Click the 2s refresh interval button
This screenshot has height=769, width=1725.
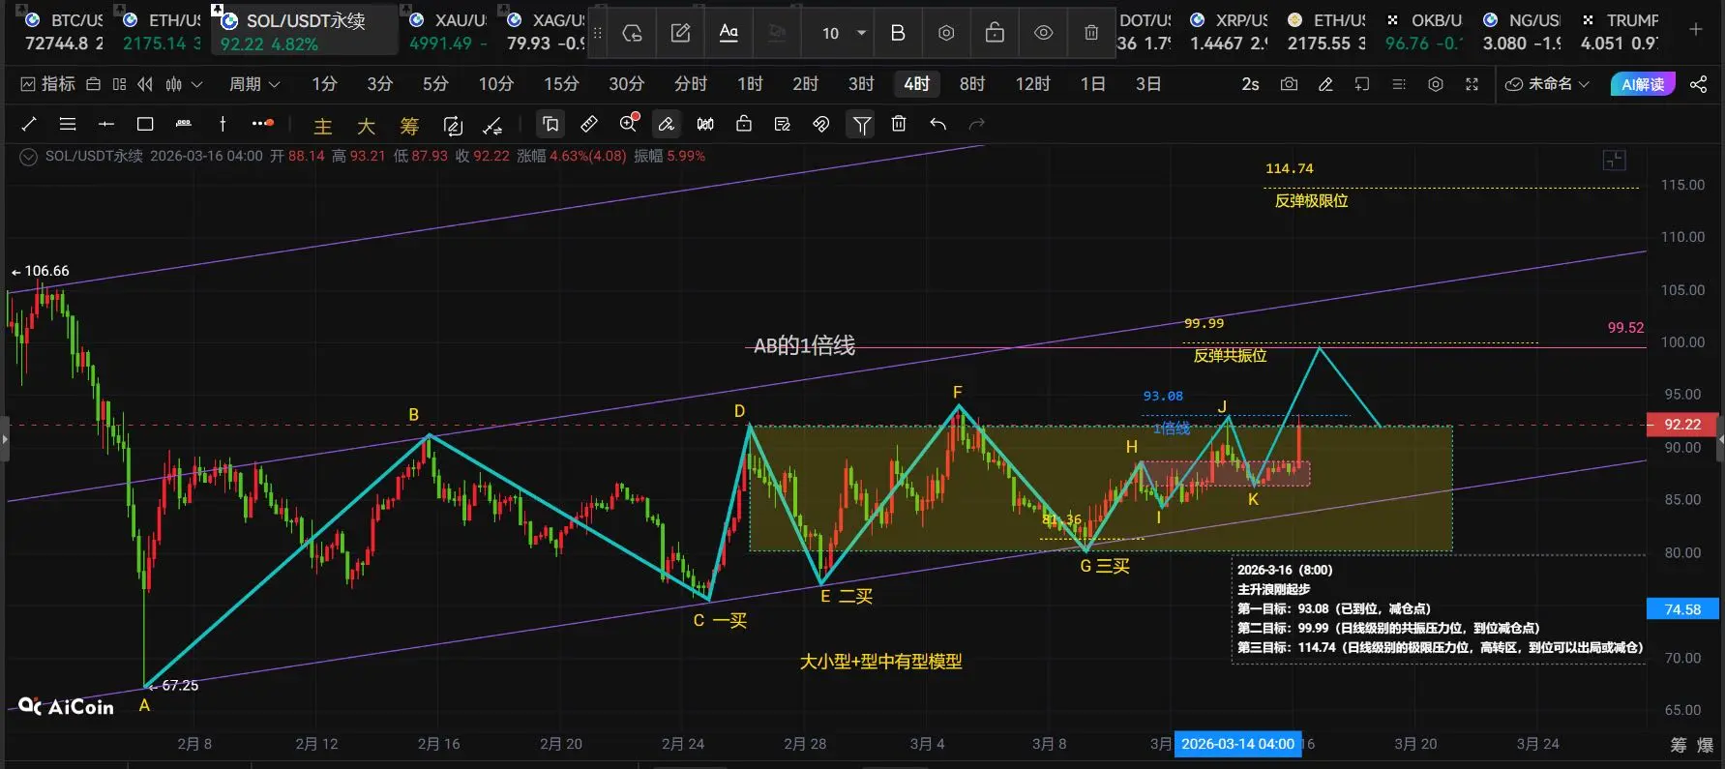(x=1250, y=84)
